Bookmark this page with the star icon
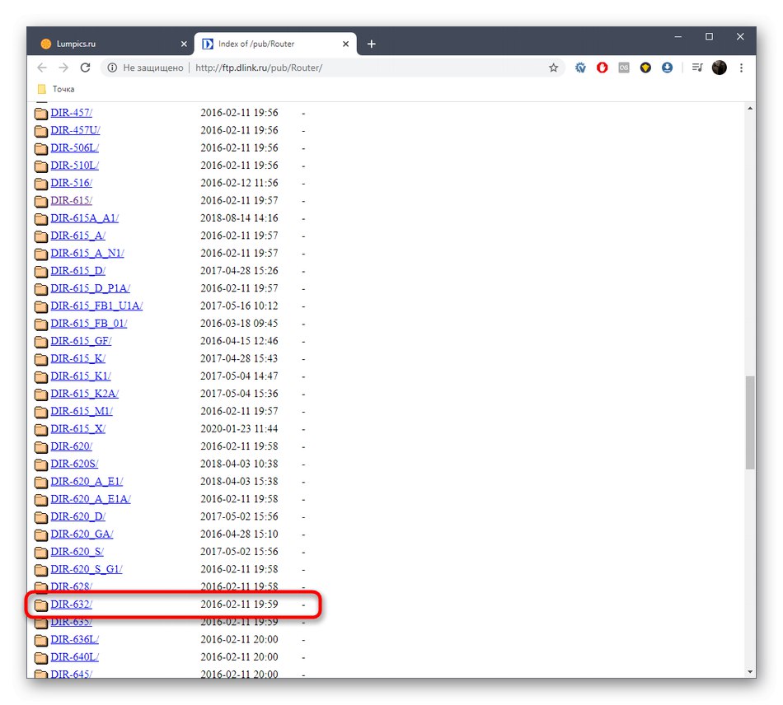Image resolution: width=783 pixels, height=705 pixels. pos(553,68)
